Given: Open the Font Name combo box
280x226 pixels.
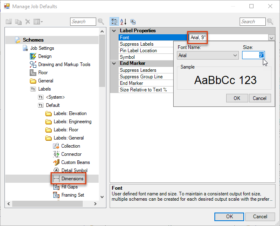Looking at the screenshot, I should point(208,55).
